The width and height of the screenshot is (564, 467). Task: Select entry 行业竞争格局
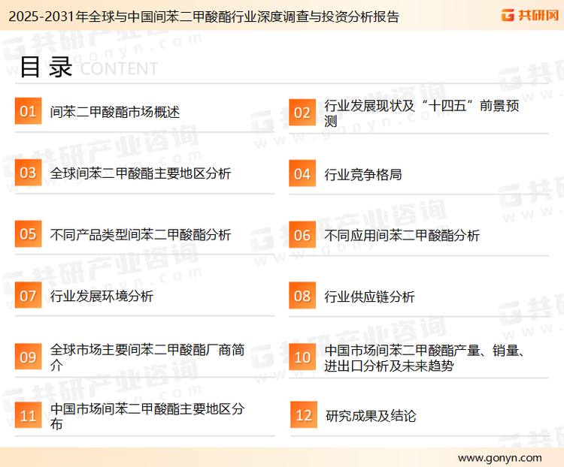point(363,175)
